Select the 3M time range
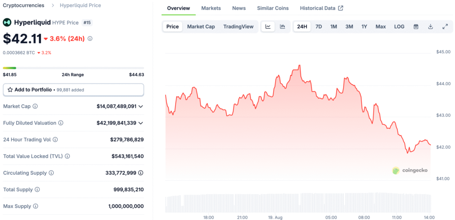 [x=349, y=27]
